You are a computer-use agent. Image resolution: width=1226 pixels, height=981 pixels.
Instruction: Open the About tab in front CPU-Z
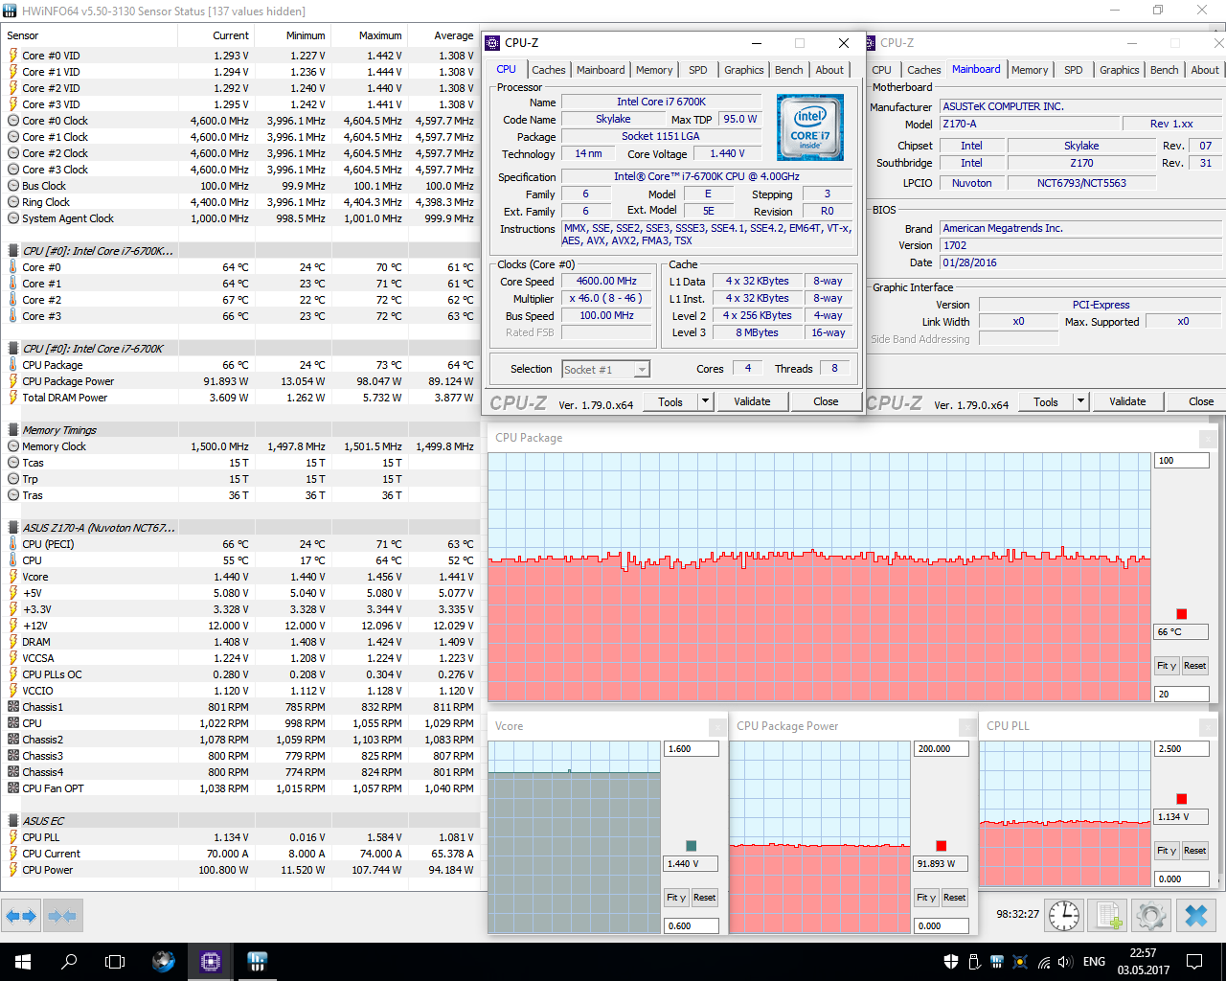(830, 70)
